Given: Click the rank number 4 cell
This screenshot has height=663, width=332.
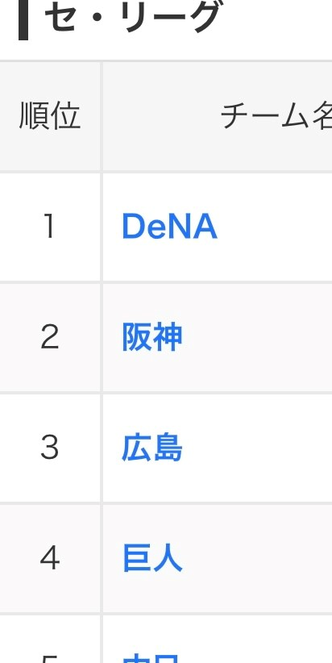Looking at the screenshot, I should [x=50, y=559].
